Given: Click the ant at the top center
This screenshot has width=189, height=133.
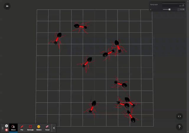Looking at the screenshot, I should pos(81,27).
